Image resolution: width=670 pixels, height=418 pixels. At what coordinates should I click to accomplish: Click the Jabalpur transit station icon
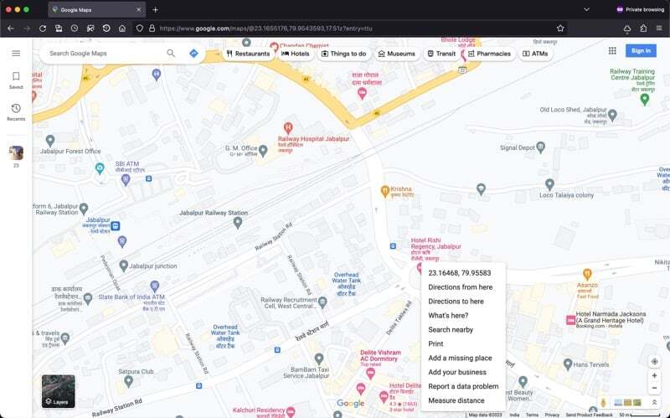pyautogui.click(x=116, y=225)
